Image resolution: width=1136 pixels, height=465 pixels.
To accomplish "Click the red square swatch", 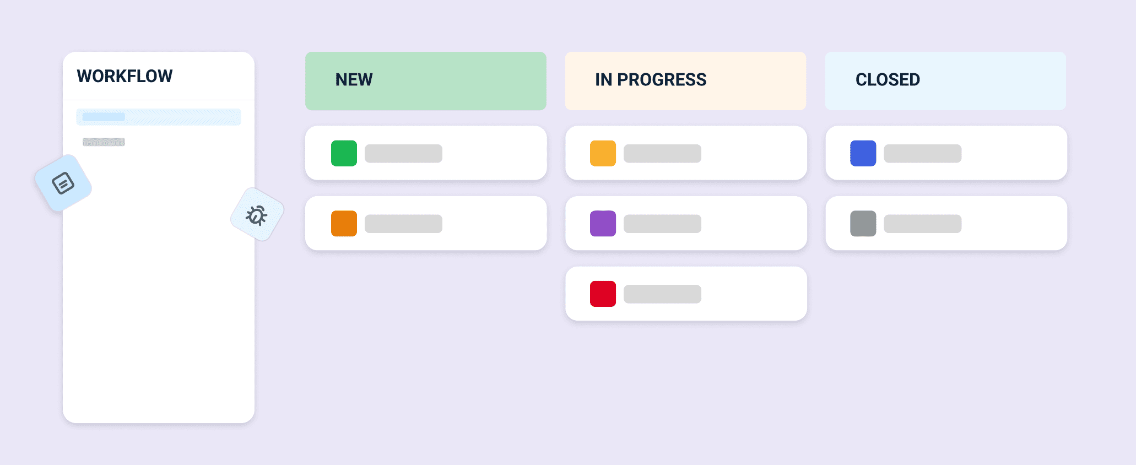I will (x=603, y=294).
